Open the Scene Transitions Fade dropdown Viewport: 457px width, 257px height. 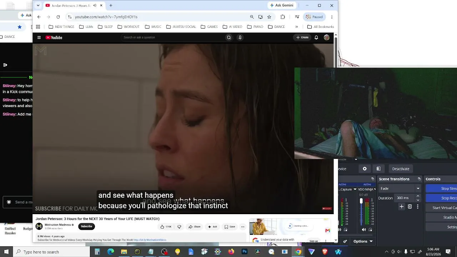[x=400, y=188]
